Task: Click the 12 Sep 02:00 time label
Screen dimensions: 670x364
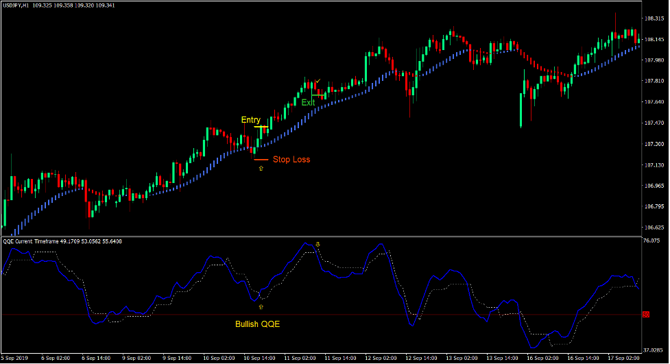Action: [x=380, y=359]
